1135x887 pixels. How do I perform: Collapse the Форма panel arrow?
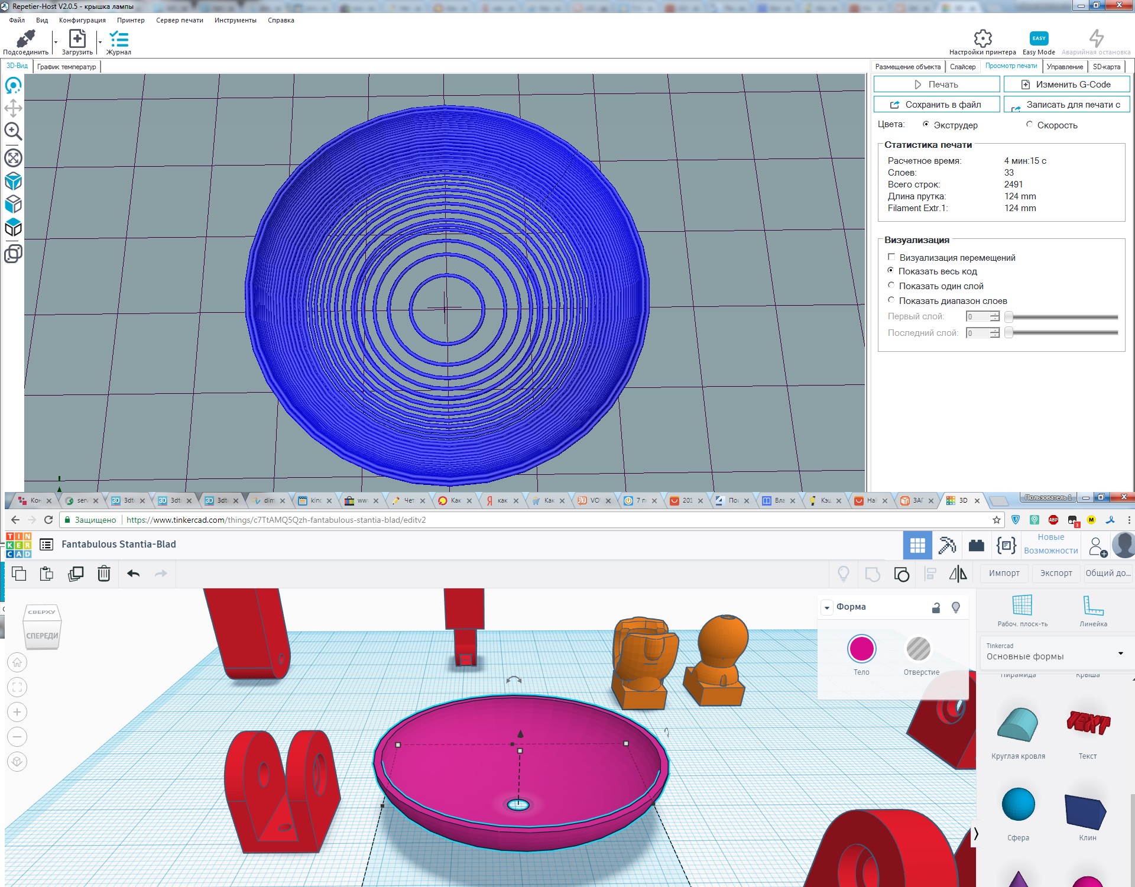coord(827,607)
